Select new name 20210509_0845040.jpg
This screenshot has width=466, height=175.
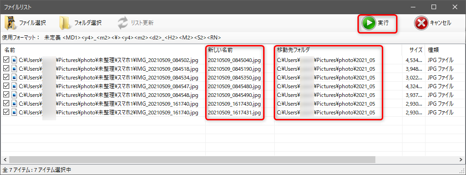(x=234, y=60)
